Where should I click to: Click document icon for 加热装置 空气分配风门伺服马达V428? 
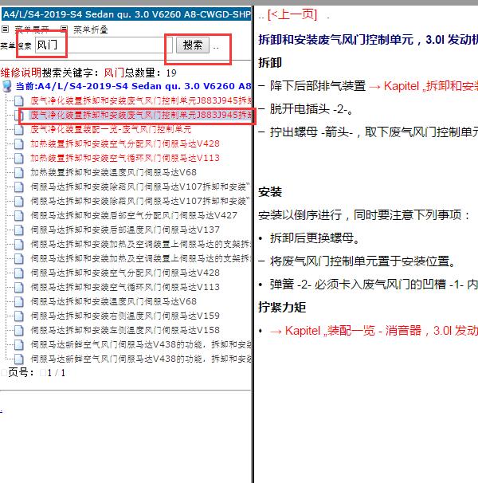click(19, 143)
